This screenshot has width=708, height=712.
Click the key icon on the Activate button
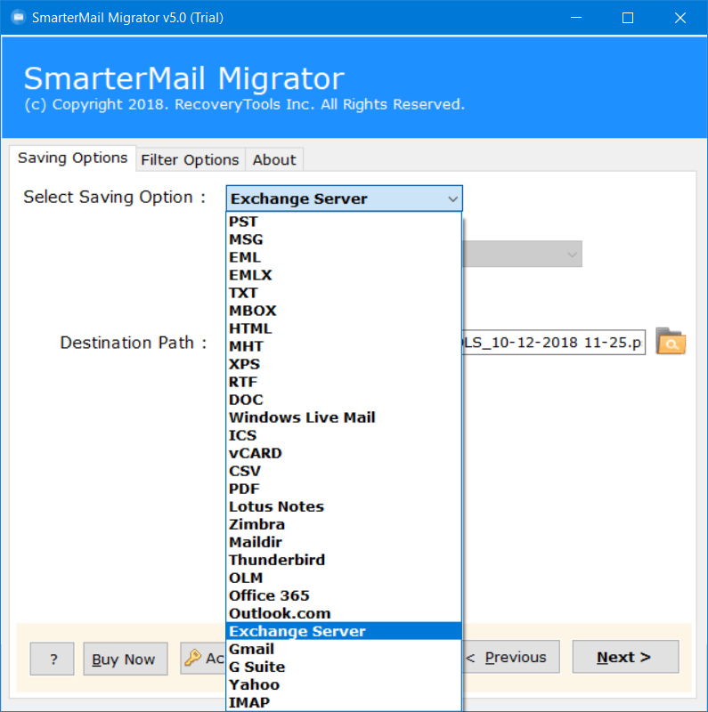(193, 658)
